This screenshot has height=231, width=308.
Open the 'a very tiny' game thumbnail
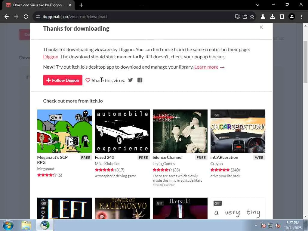(238, 208)
